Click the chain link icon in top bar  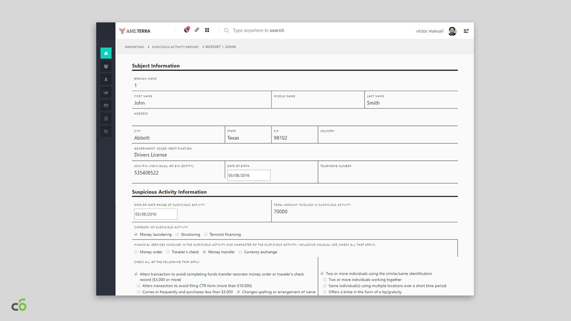197,30
